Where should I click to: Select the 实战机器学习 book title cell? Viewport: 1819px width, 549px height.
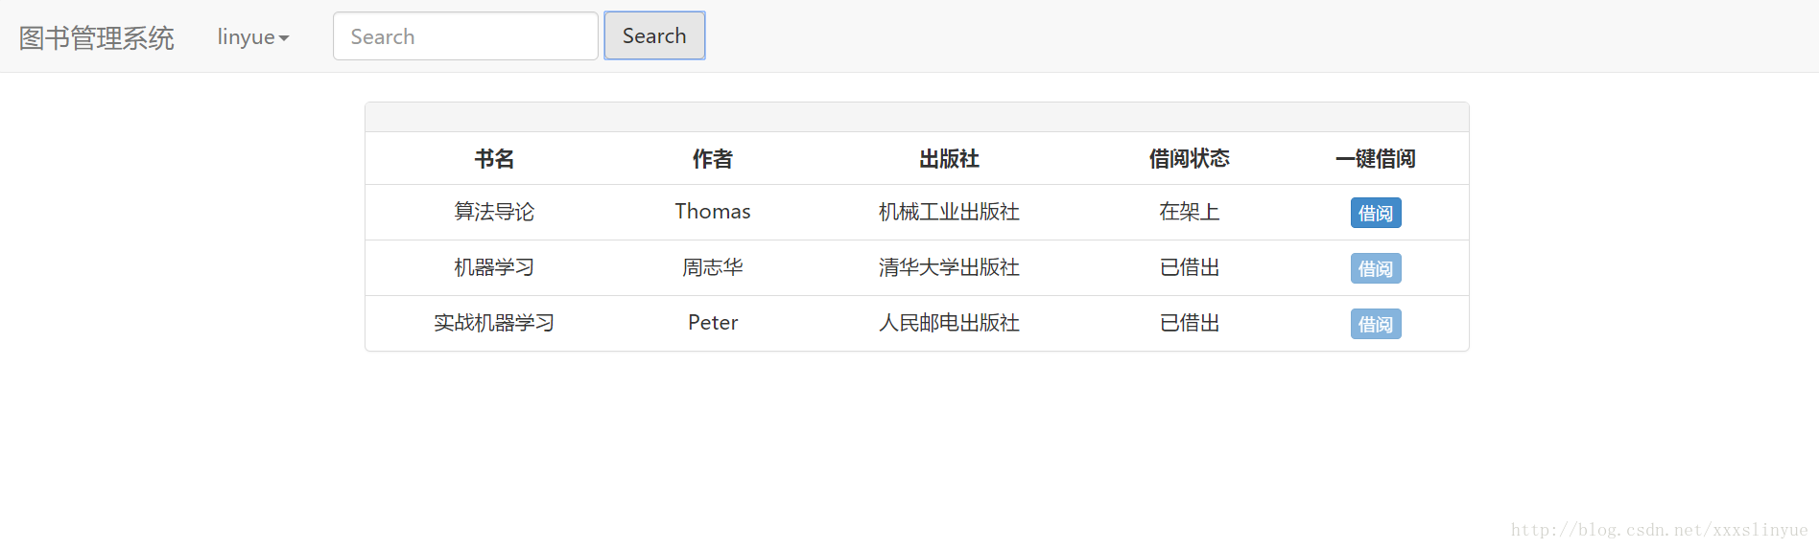pos(494,323)
